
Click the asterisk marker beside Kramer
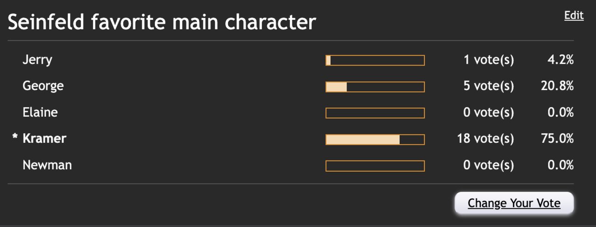(15, 137)
